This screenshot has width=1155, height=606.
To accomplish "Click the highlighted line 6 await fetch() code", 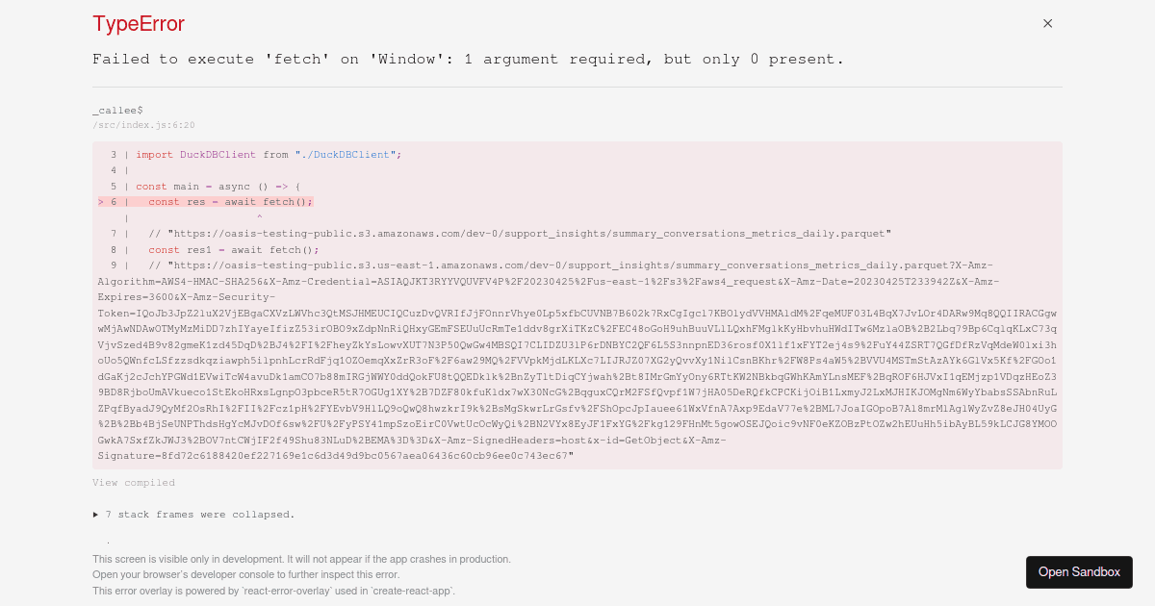I will (231, 202).
